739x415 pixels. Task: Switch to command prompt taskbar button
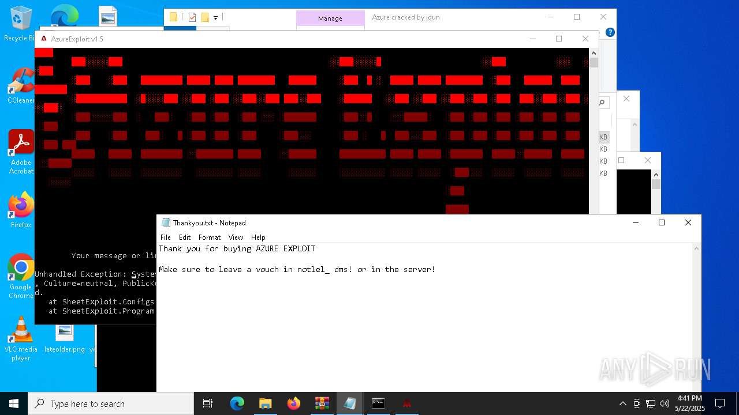[378, 403]
